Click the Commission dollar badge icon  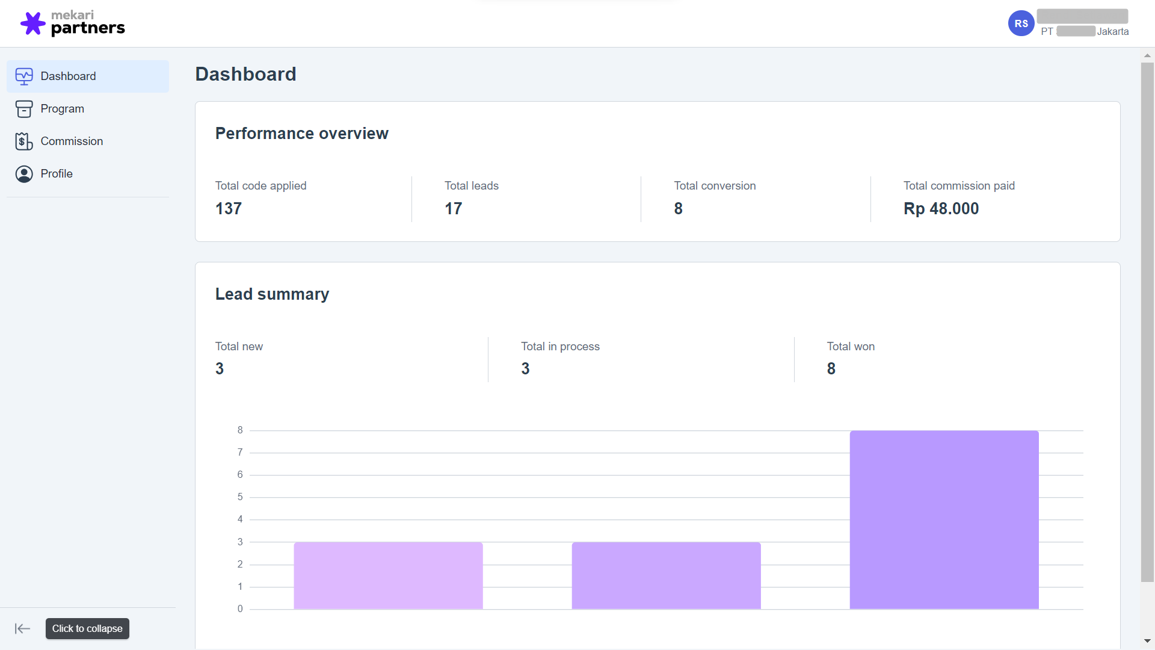click(x=24, y=141)
